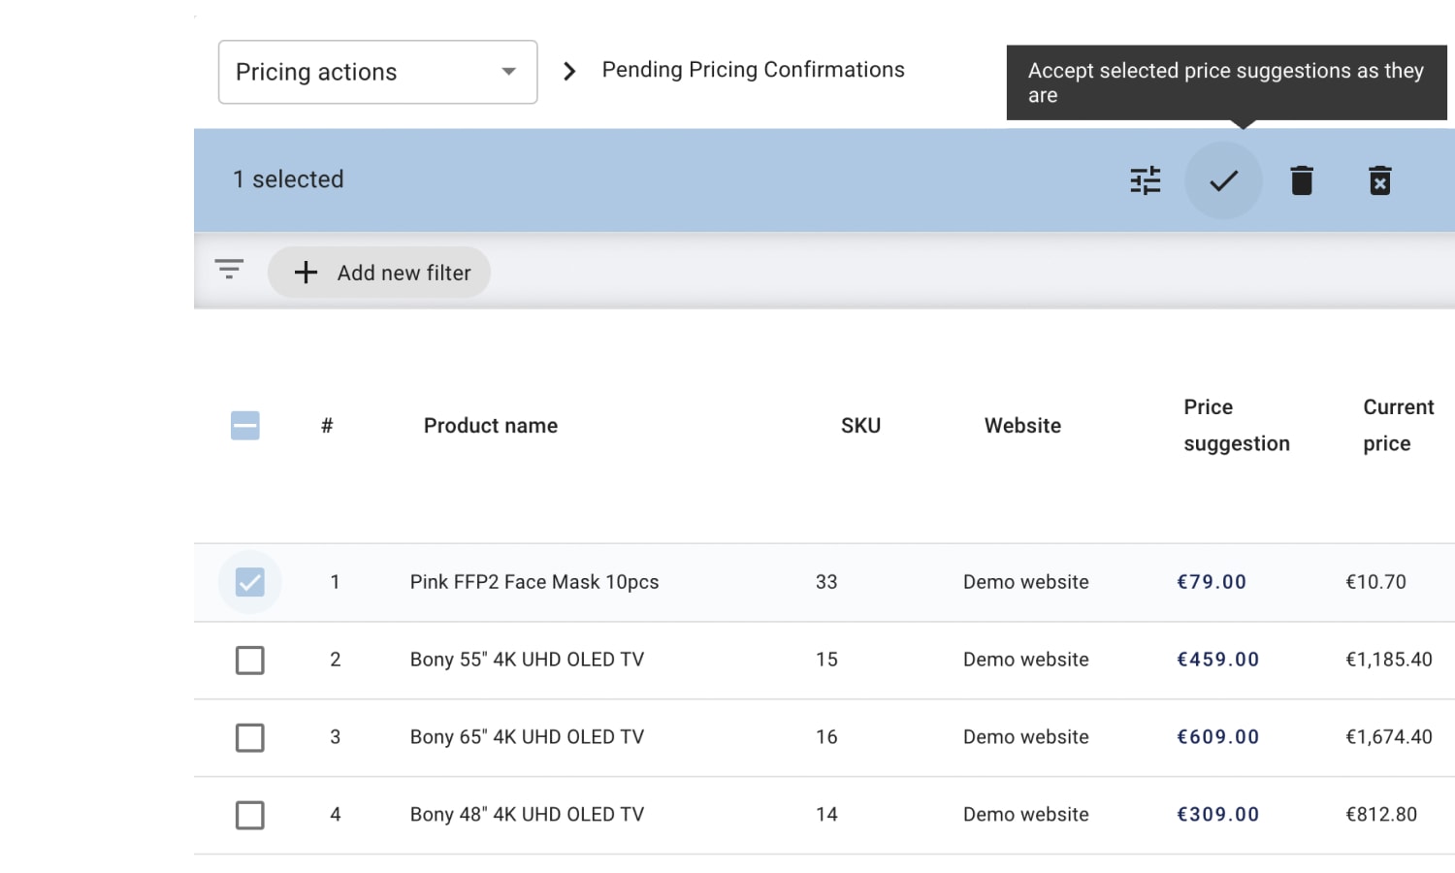
Task: Sort by Website column header
Action: tap(1022, 426)
